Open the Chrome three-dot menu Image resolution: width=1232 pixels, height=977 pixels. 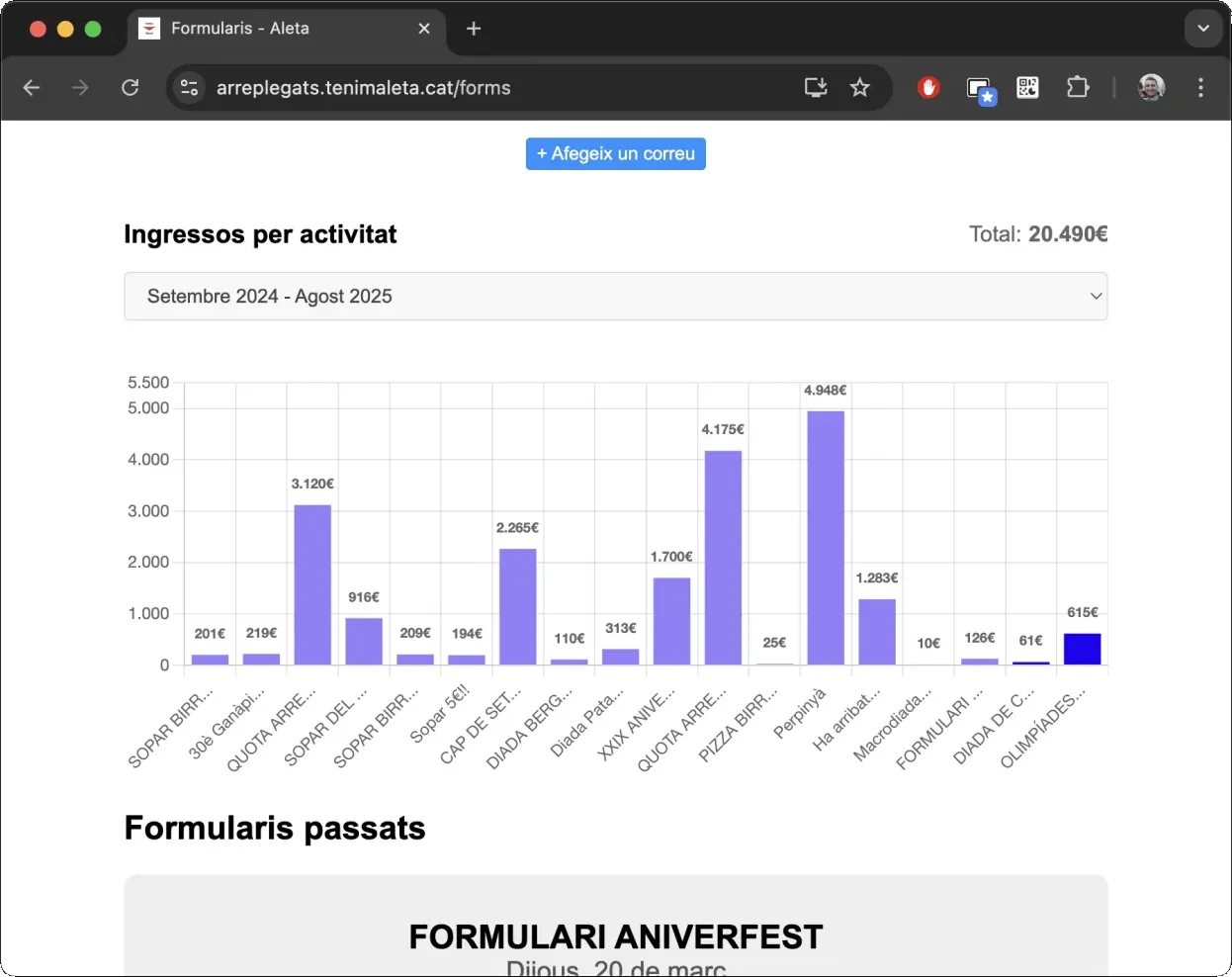pos(1200,88)
